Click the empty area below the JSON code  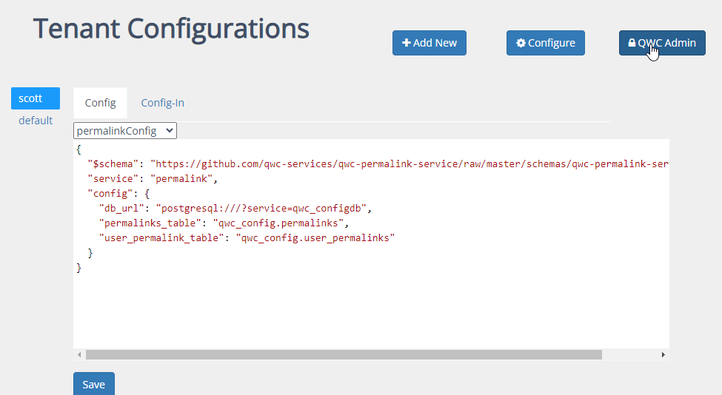point(370,311)
